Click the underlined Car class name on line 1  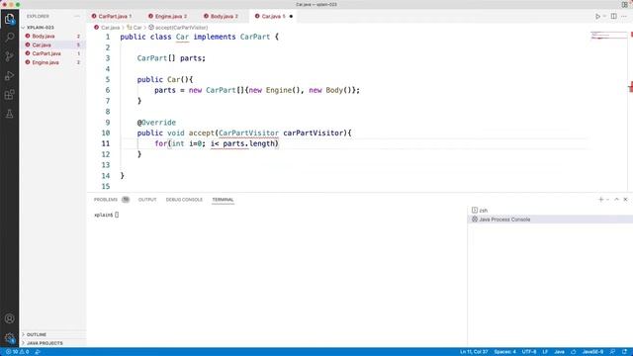tap(182, 37)
